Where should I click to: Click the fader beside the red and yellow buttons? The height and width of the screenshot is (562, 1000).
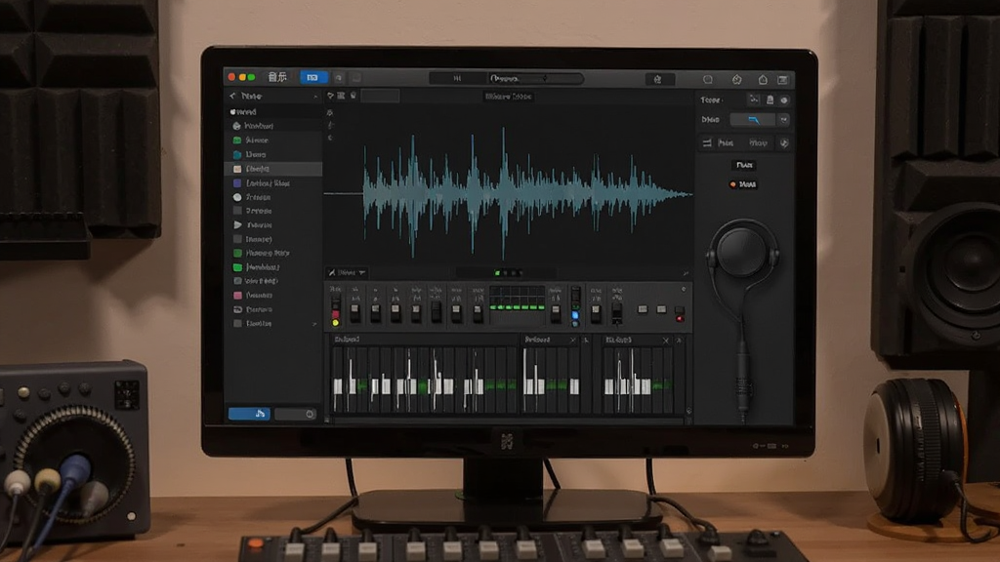[x=355, y=311]
